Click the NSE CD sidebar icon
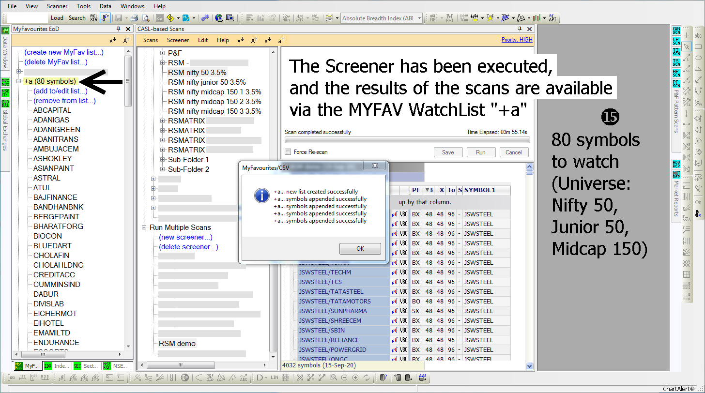Viewport: 705px width, 393px height. click(5, 92)
